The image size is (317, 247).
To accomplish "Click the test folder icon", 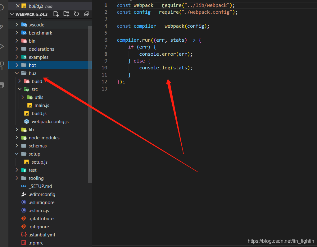I will pyautogui.click(x=24, y=170).
